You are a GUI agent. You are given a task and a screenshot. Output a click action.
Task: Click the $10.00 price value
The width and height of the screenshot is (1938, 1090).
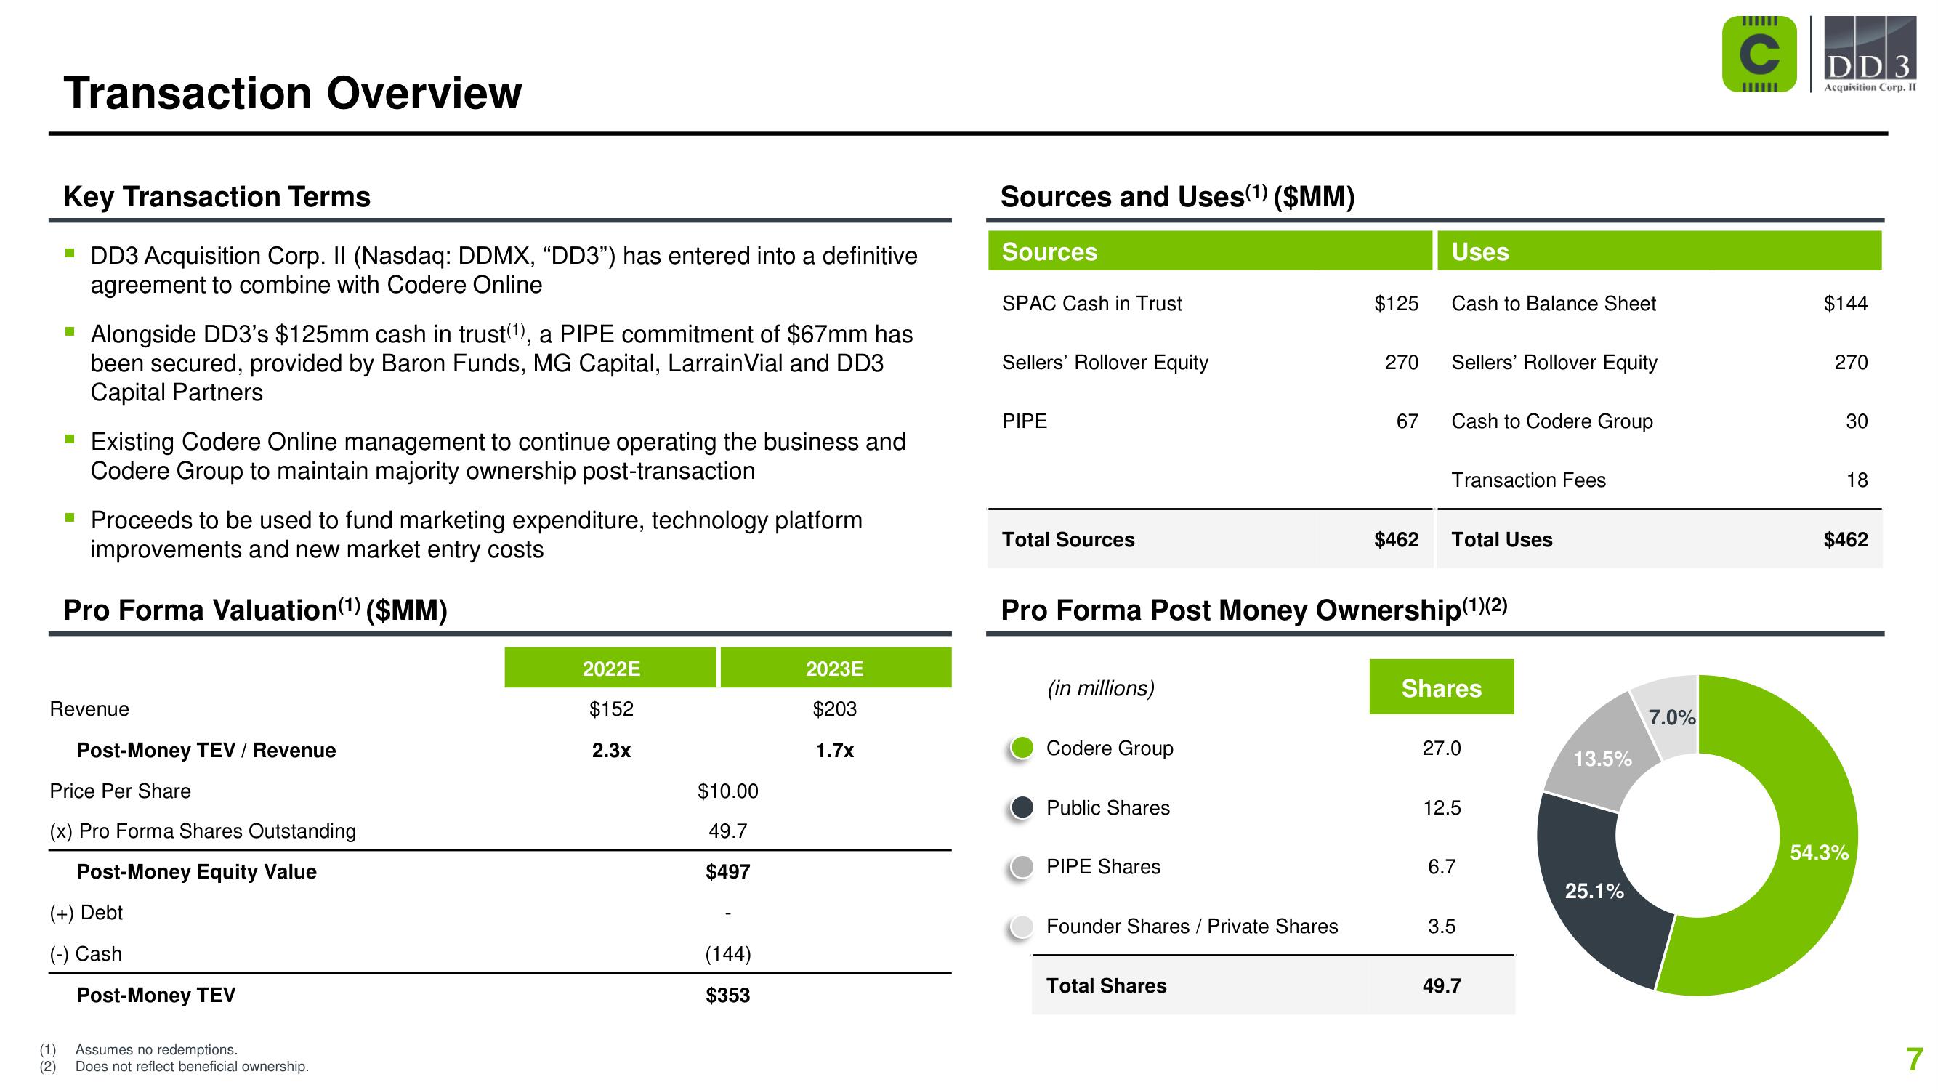(727, 791)
